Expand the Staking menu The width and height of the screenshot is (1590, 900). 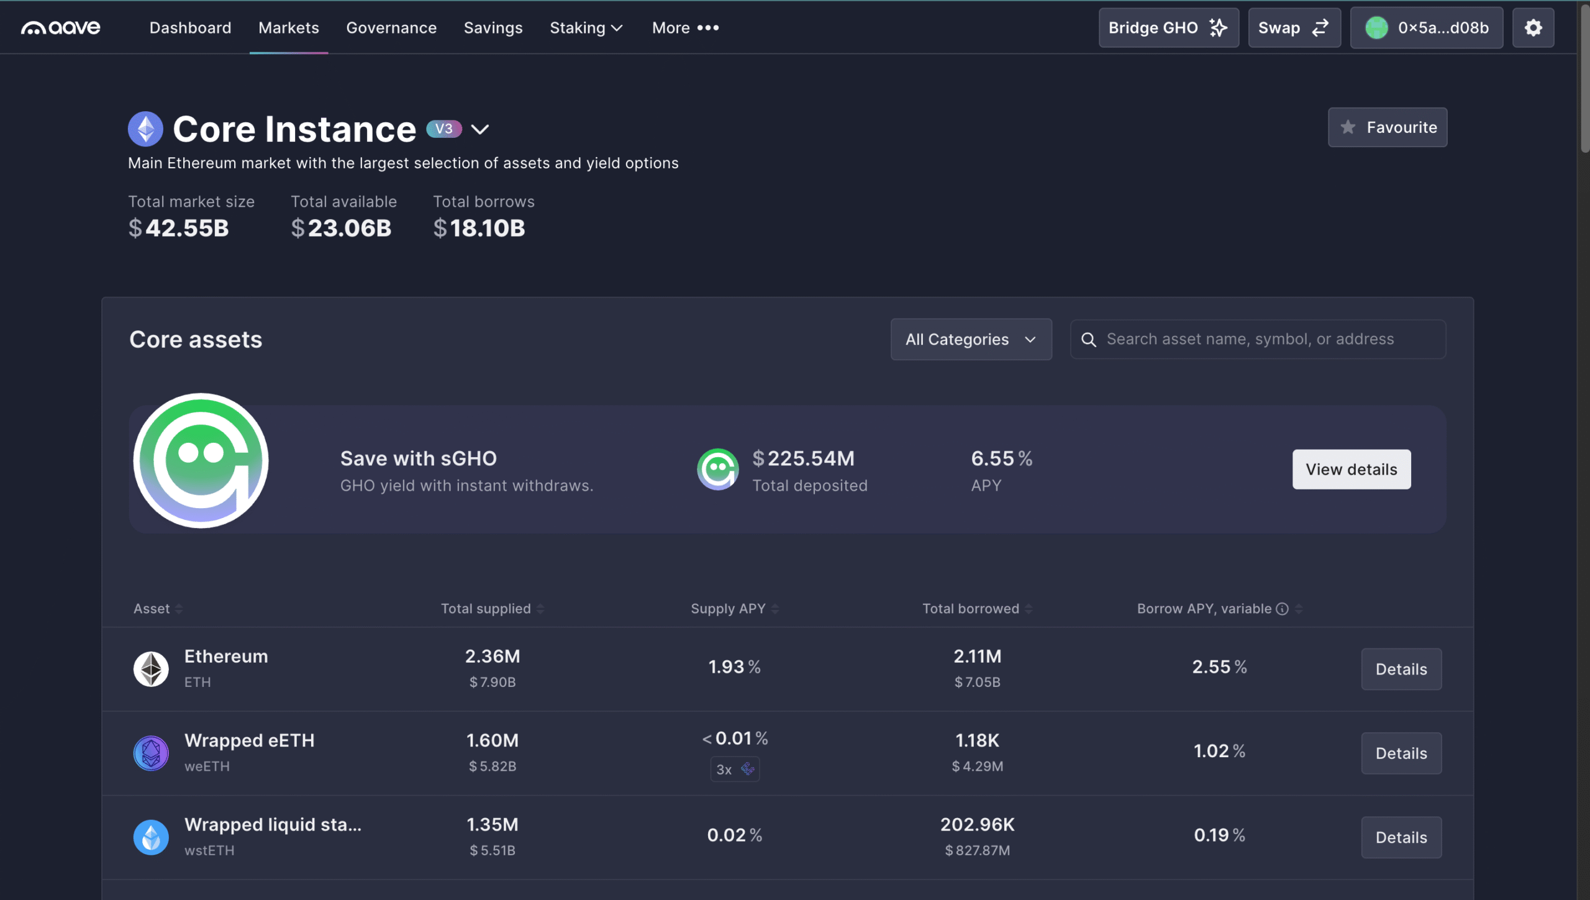coord(586,28)
